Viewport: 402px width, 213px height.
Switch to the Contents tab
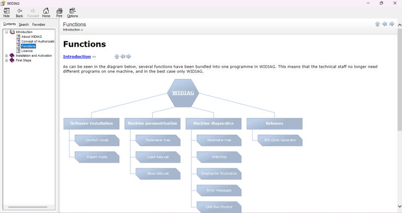click(x=9, y=24)
